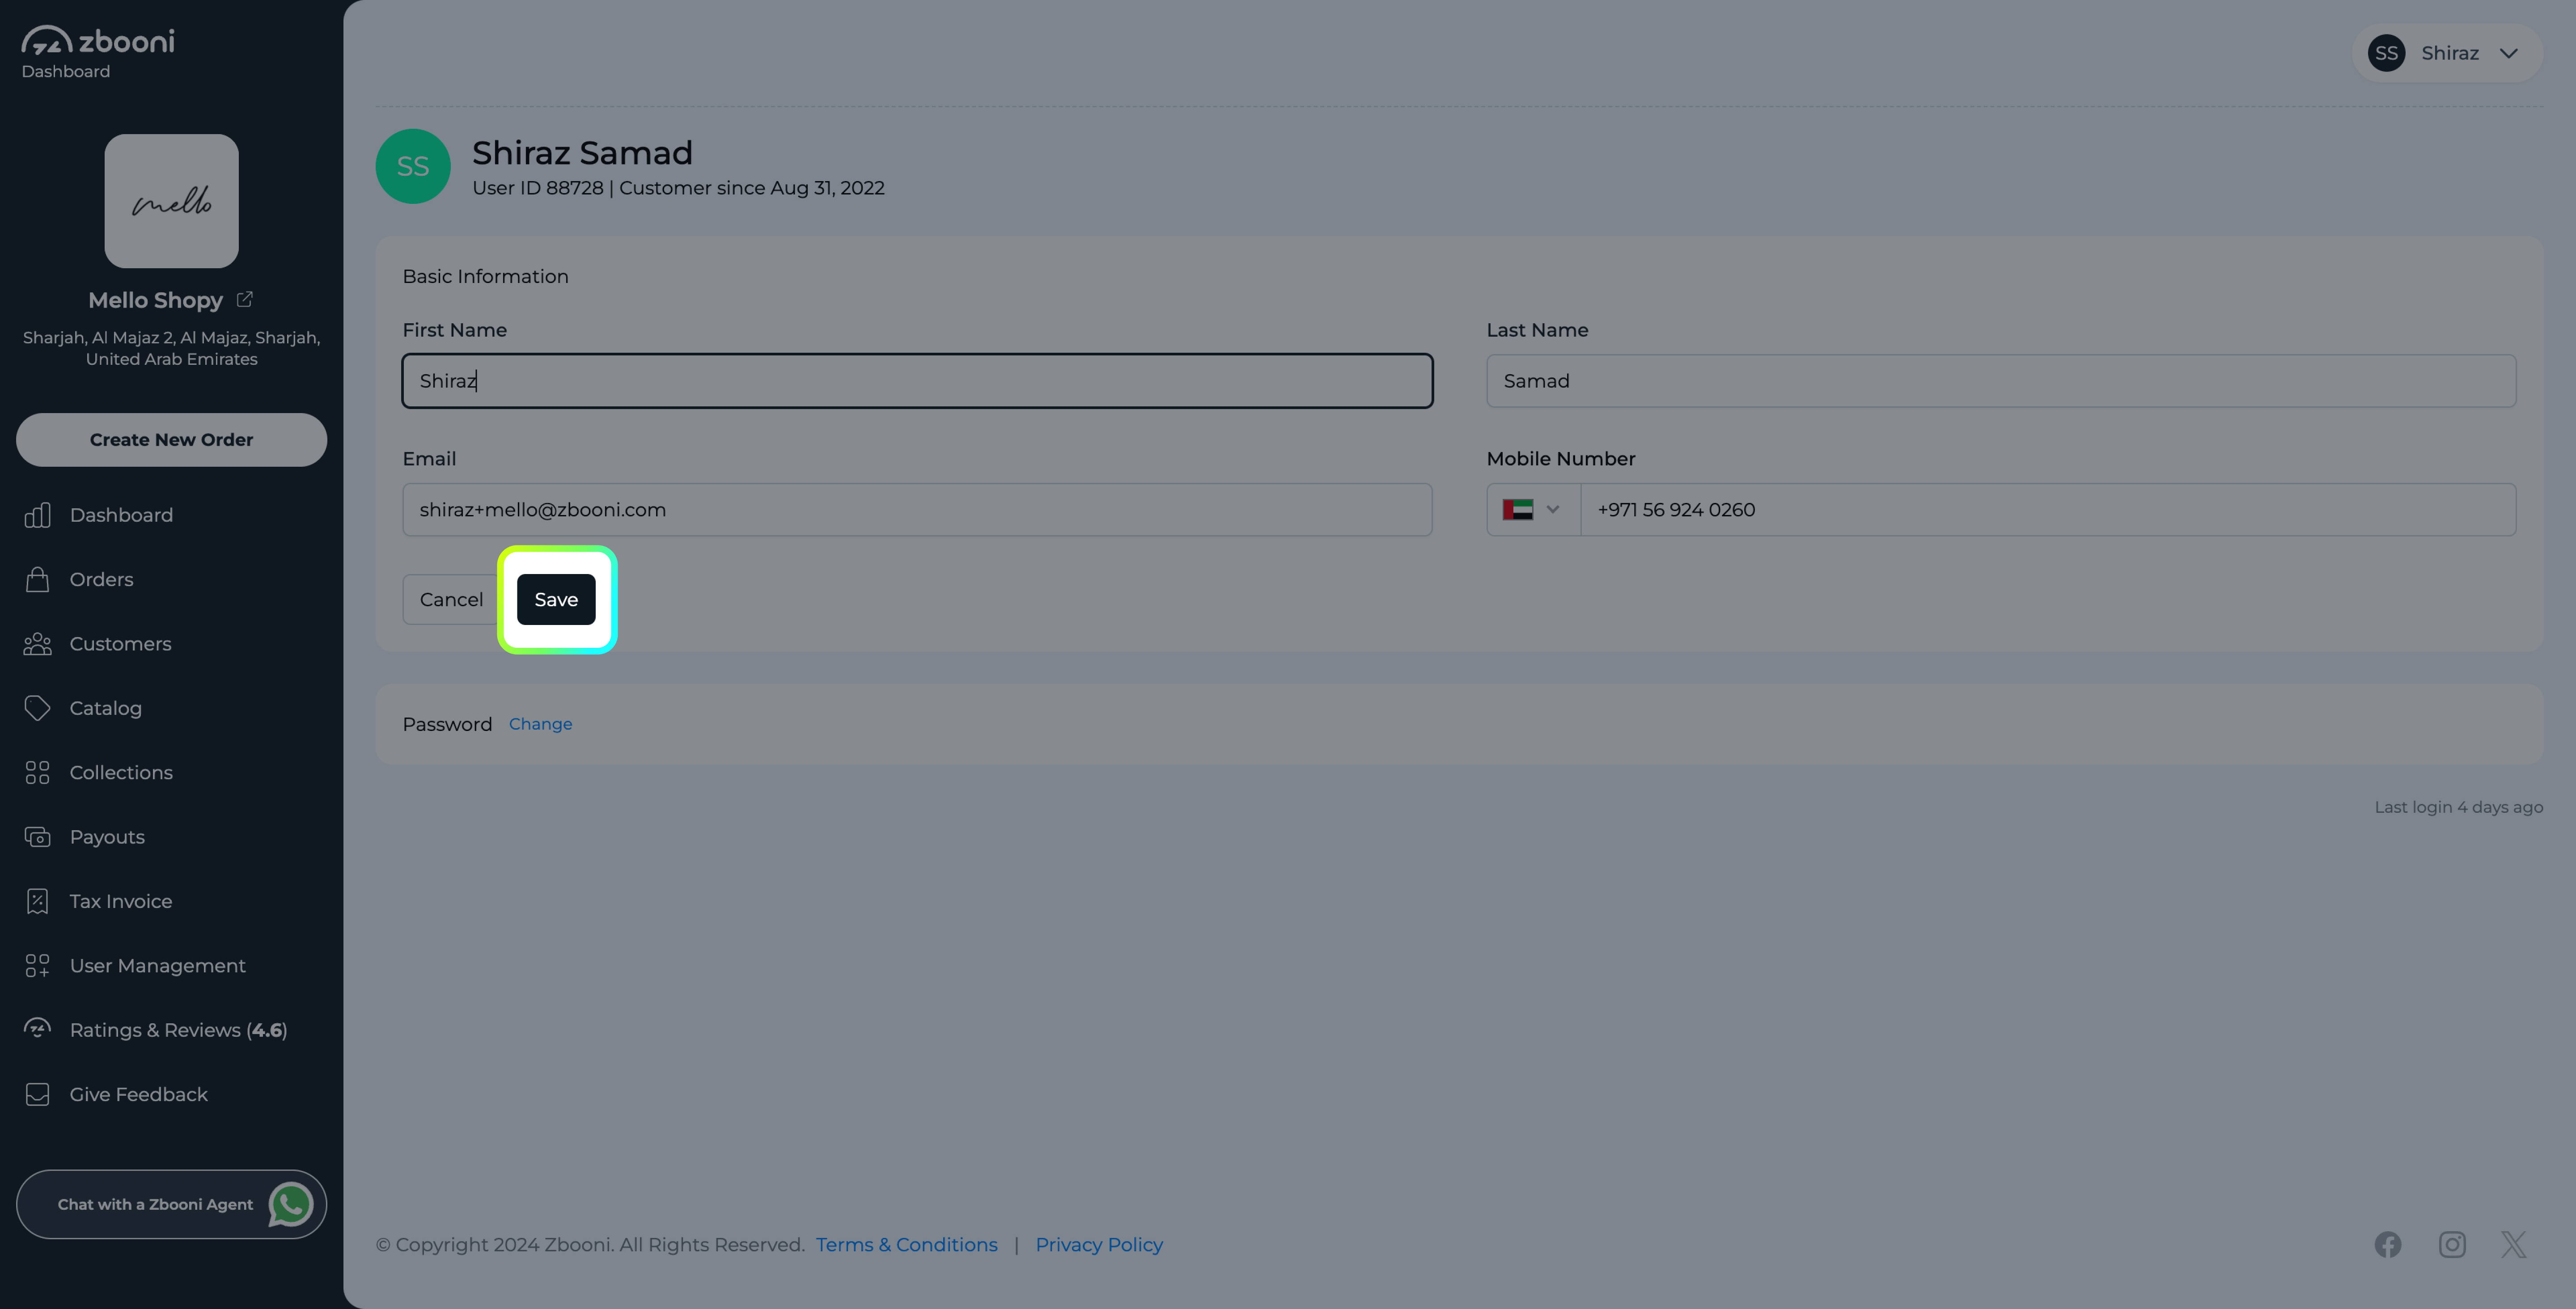Save the profile changes

point(556,599)
